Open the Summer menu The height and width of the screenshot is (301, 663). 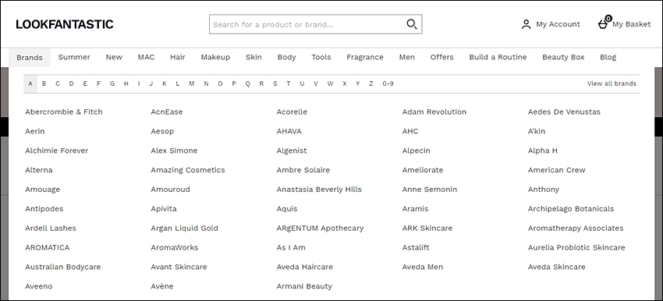point(74,57)
